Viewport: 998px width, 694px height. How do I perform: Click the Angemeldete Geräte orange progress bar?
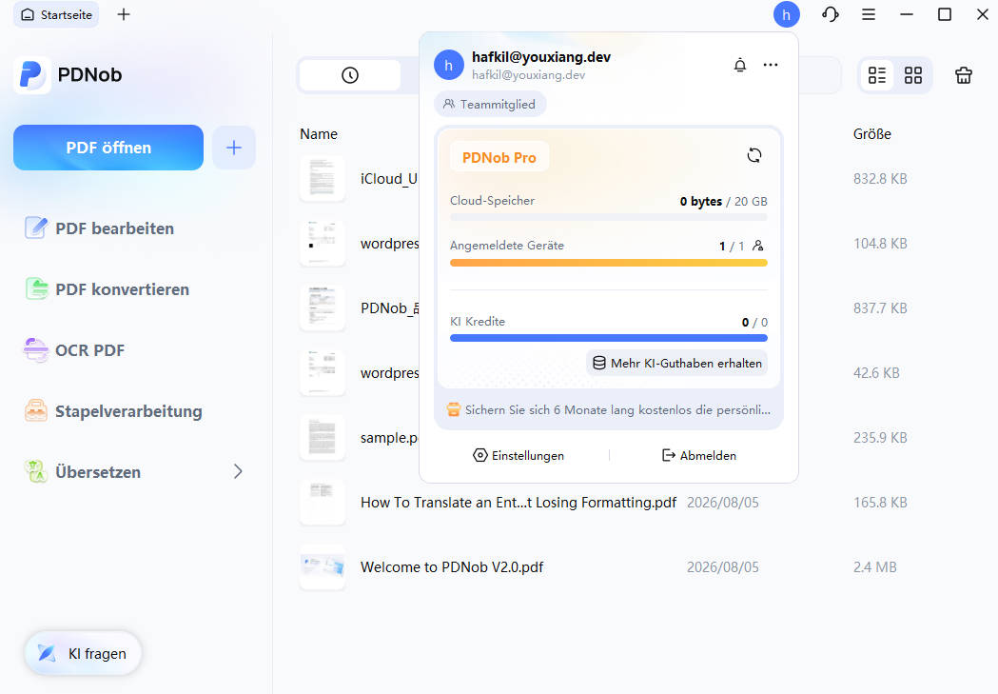pyautogui.click(x=609, y=263)
